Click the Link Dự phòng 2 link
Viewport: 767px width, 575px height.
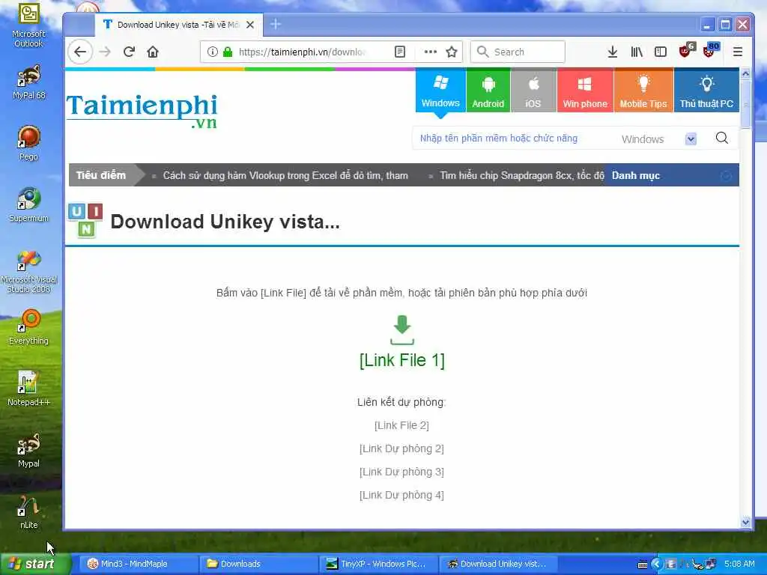coord(401,448)
